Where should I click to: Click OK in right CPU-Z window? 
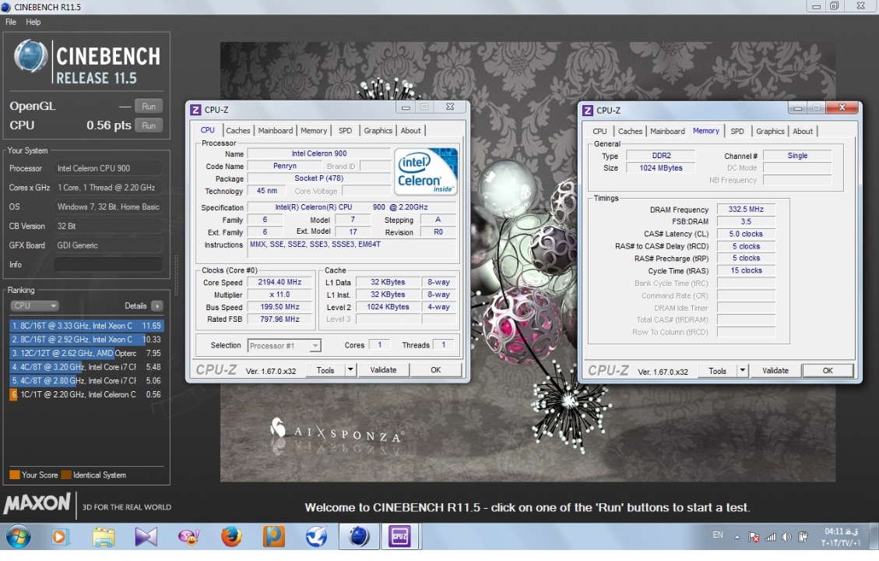coord(828,371)
